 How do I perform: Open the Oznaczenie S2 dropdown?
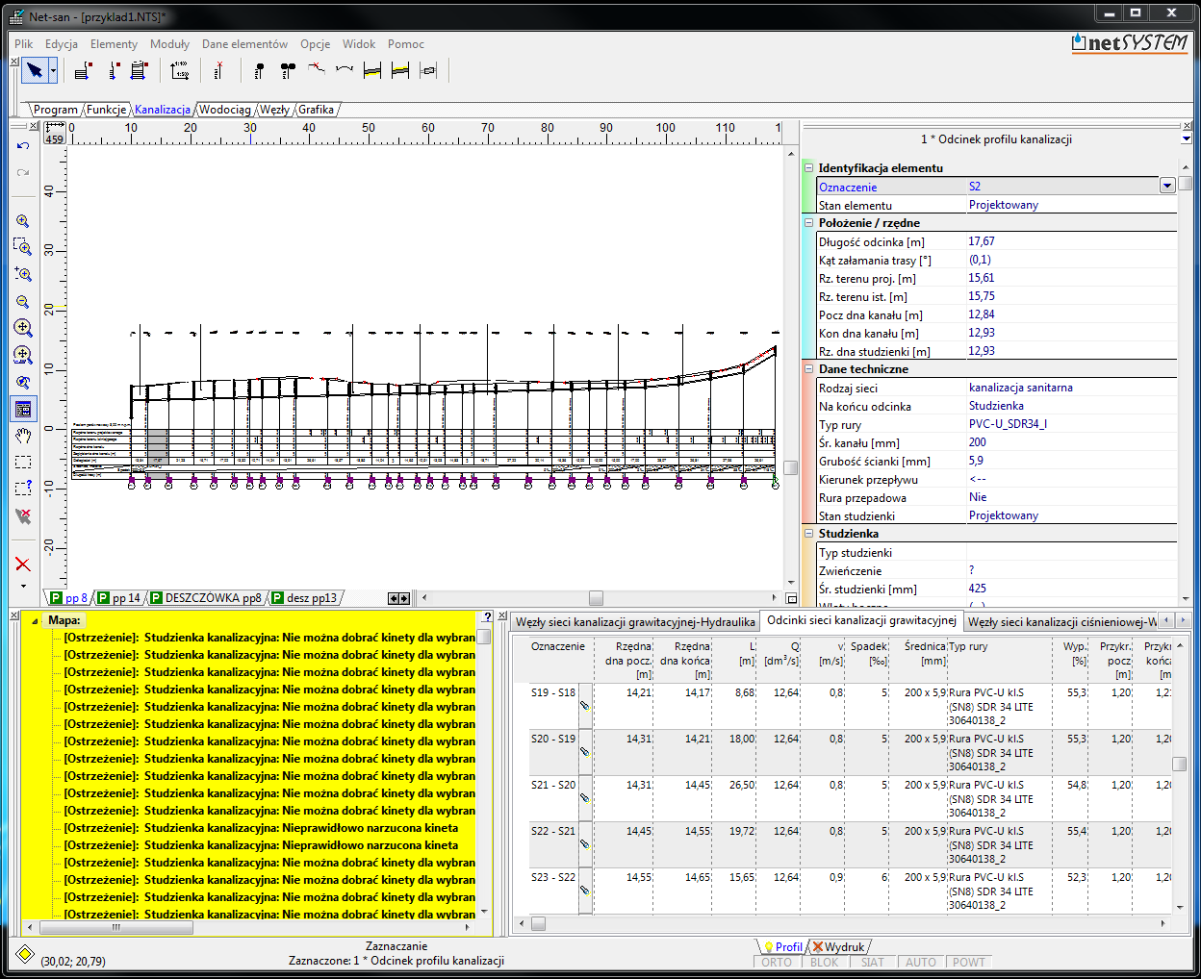[x=1167, y=187]
